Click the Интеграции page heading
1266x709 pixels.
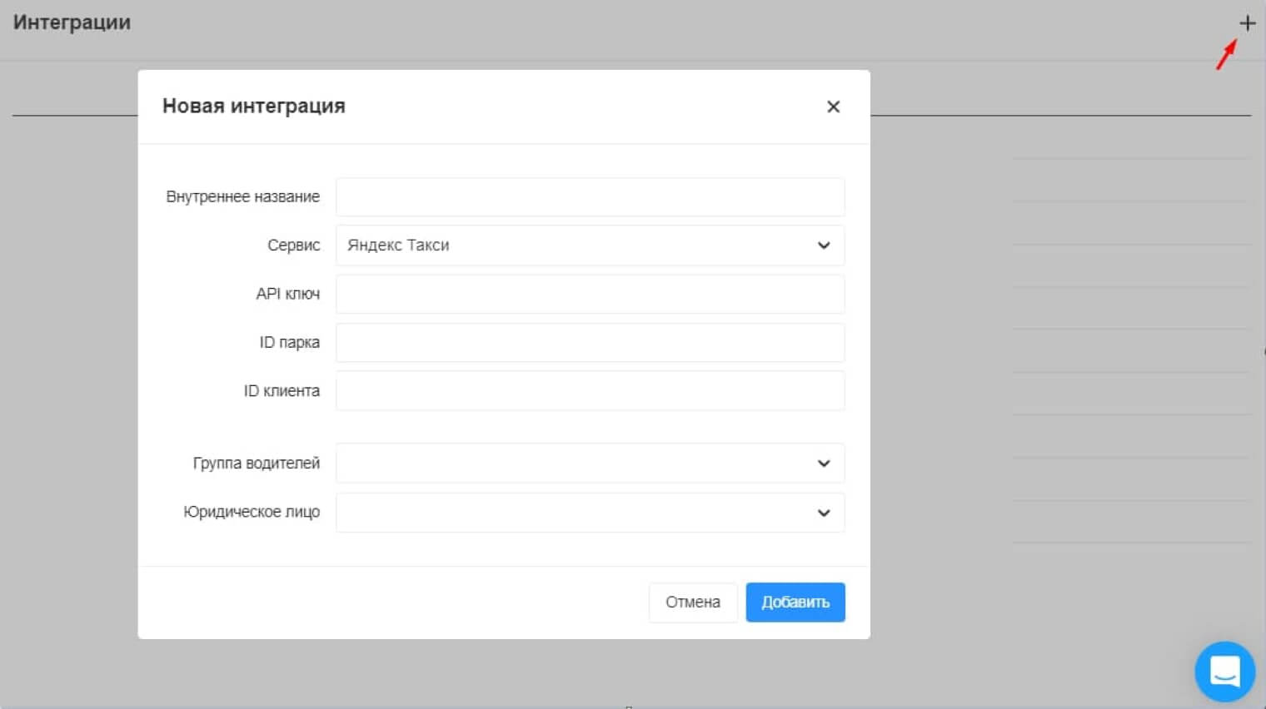(72, 22)
